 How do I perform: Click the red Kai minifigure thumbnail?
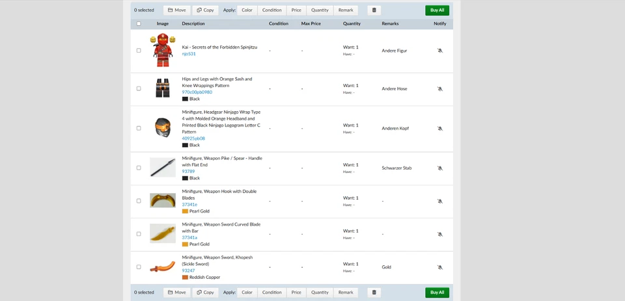163,50
